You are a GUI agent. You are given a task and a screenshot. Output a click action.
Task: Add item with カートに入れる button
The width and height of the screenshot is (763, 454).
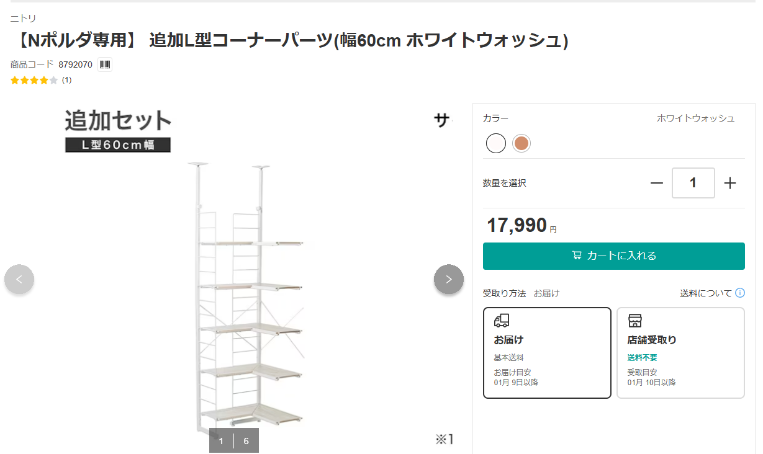[613, 256]
